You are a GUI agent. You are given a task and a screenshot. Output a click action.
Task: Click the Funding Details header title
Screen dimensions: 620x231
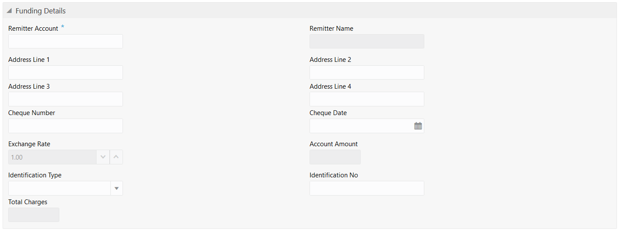(x=41, y=11)
